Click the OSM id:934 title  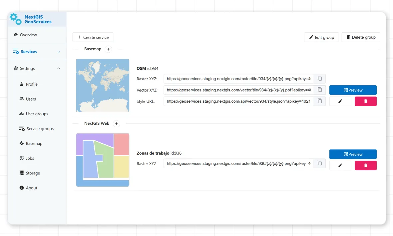point(147,68)
